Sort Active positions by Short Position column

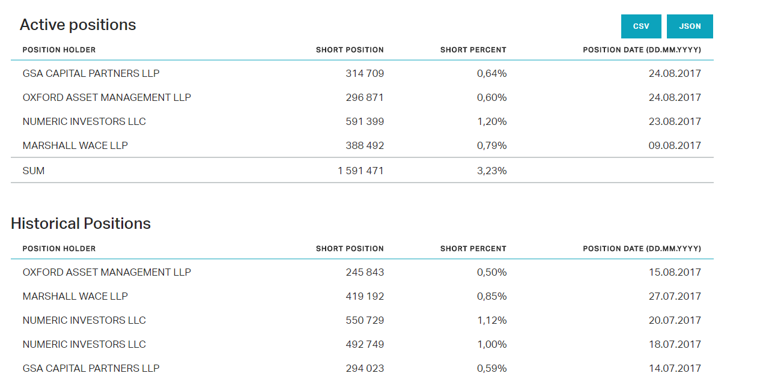coord(350,50)
